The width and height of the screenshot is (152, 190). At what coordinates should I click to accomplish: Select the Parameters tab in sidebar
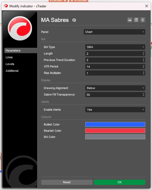(21, 50)
